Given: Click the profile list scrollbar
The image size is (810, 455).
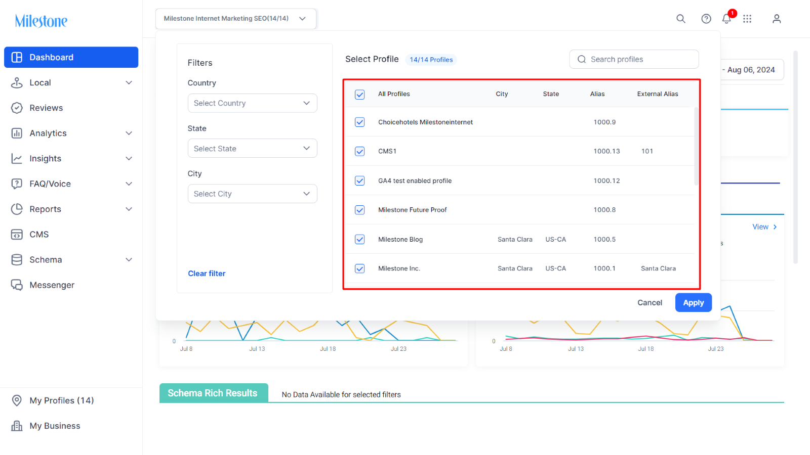Looking at the screenshot, I should click(x=696, y=147).
